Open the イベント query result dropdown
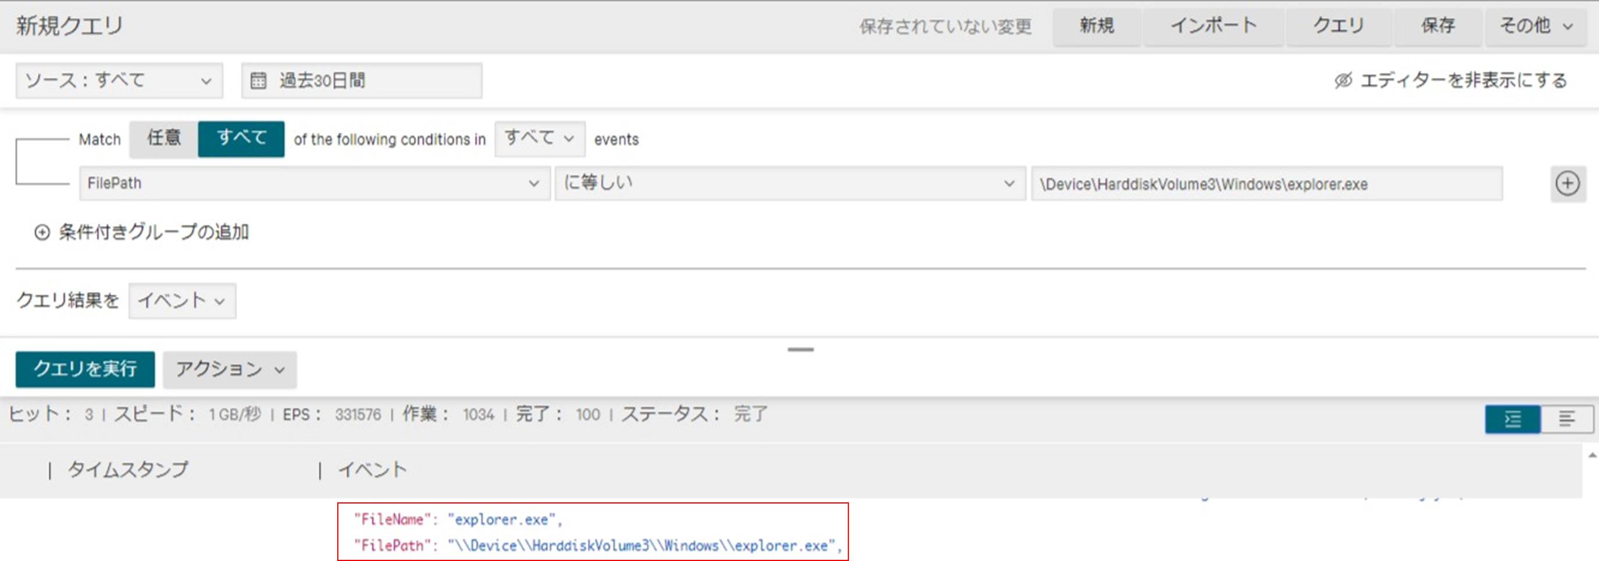 [182, 301]
